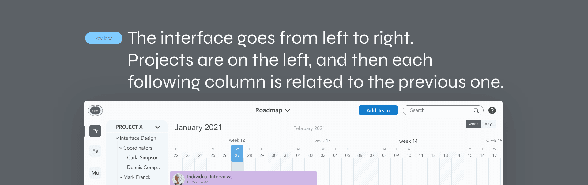Click the key idea badge

[104, 38]
